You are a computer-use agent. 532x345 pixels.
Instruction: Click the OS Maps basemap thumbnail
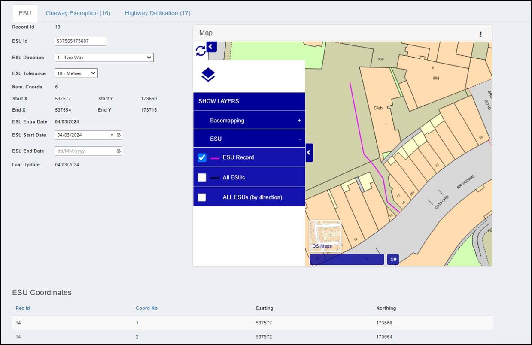325,236
